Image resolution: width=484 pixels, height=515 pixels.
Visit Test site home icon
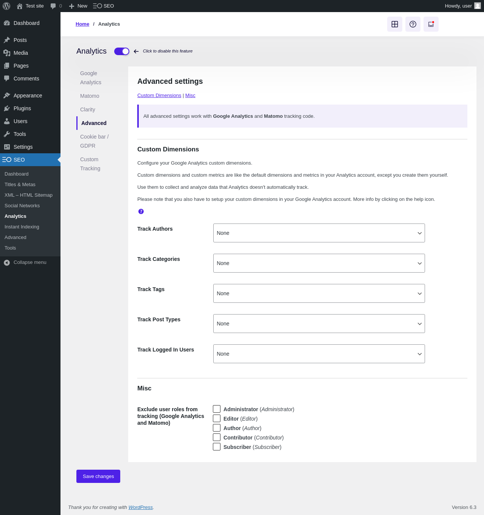pyautogui.click(x=20, y=6)
